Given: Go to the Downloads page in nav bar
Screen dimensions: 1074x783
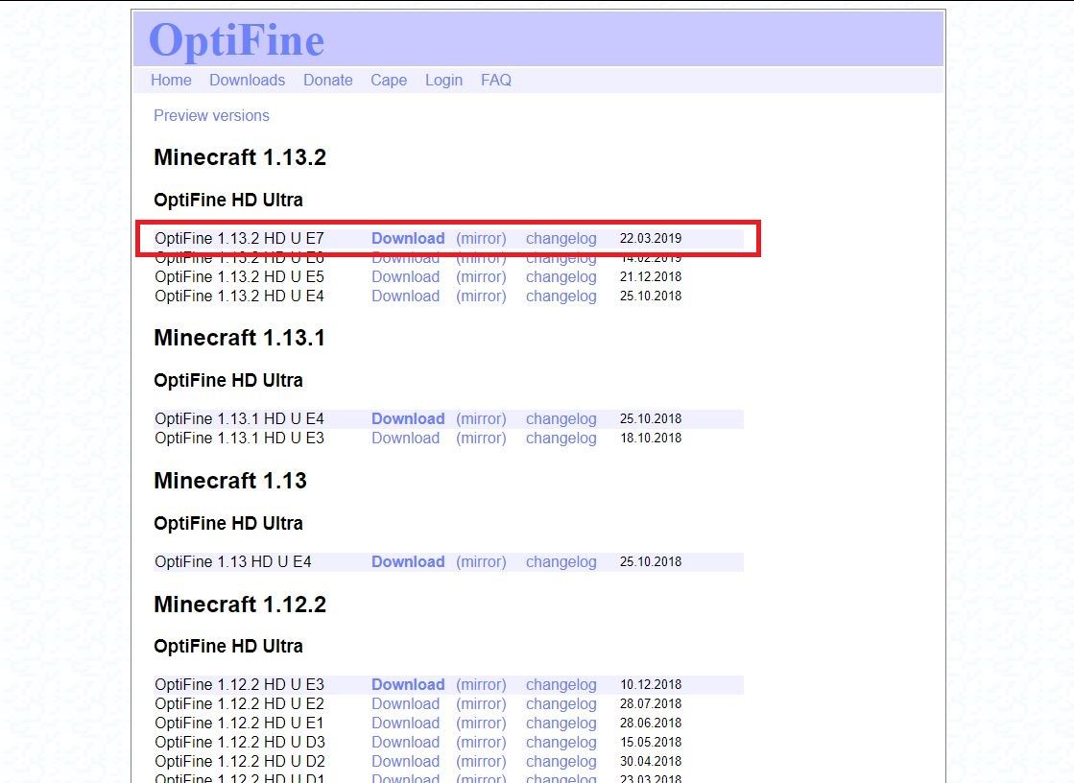Looking at the screenshot, I should click(248, 81).
